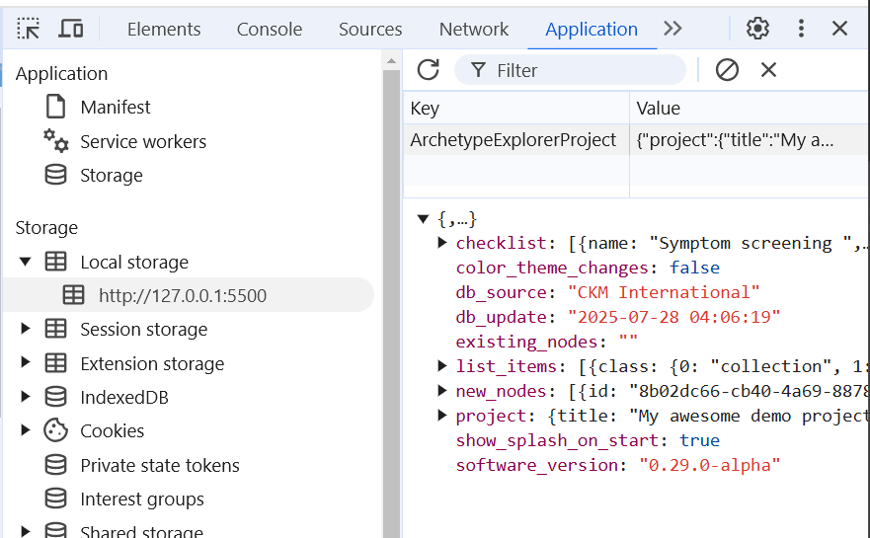Click the refresh storage icon
Image resolution: width=870 pixels, height=538 pixels.
[x=428, y=70]
